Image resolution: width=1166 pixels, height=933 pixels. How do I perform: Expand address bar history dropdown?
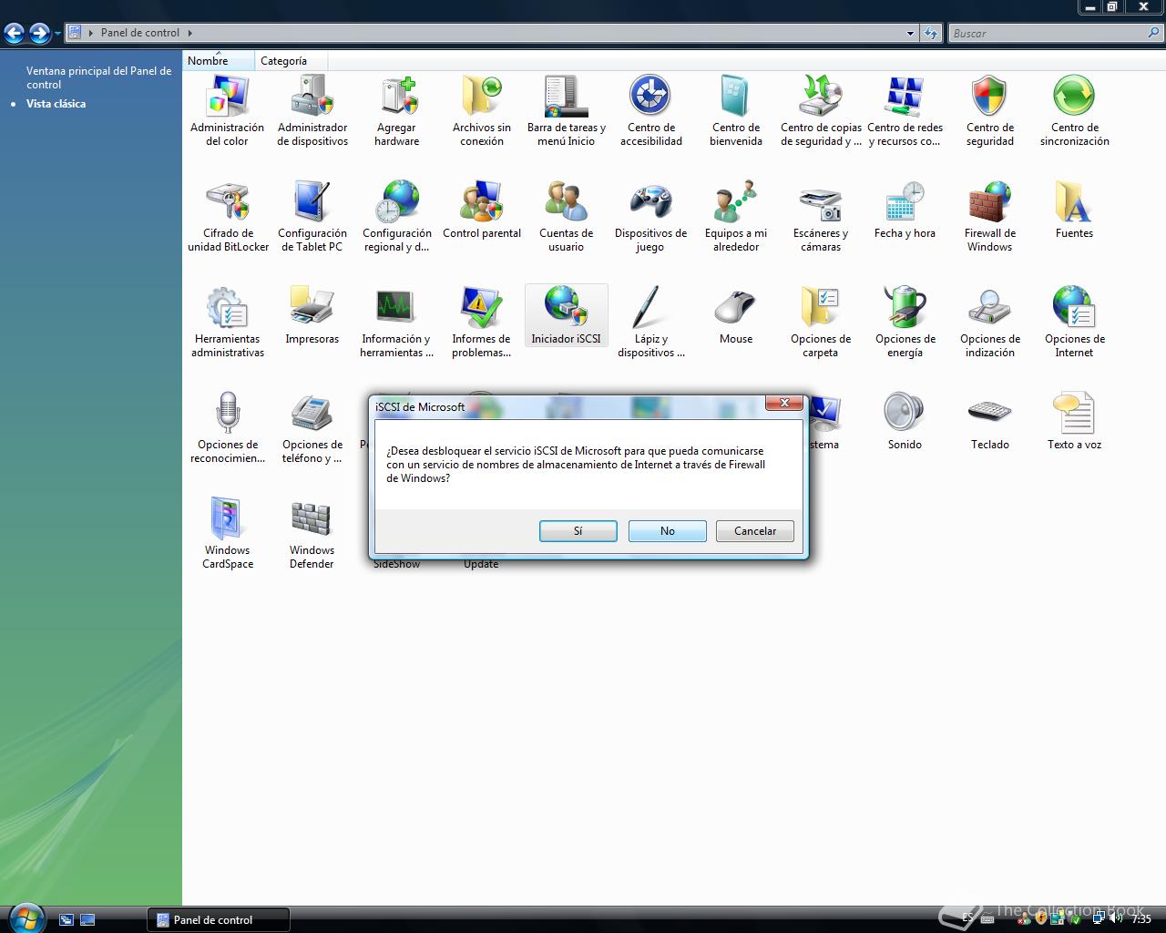point(910,33)
